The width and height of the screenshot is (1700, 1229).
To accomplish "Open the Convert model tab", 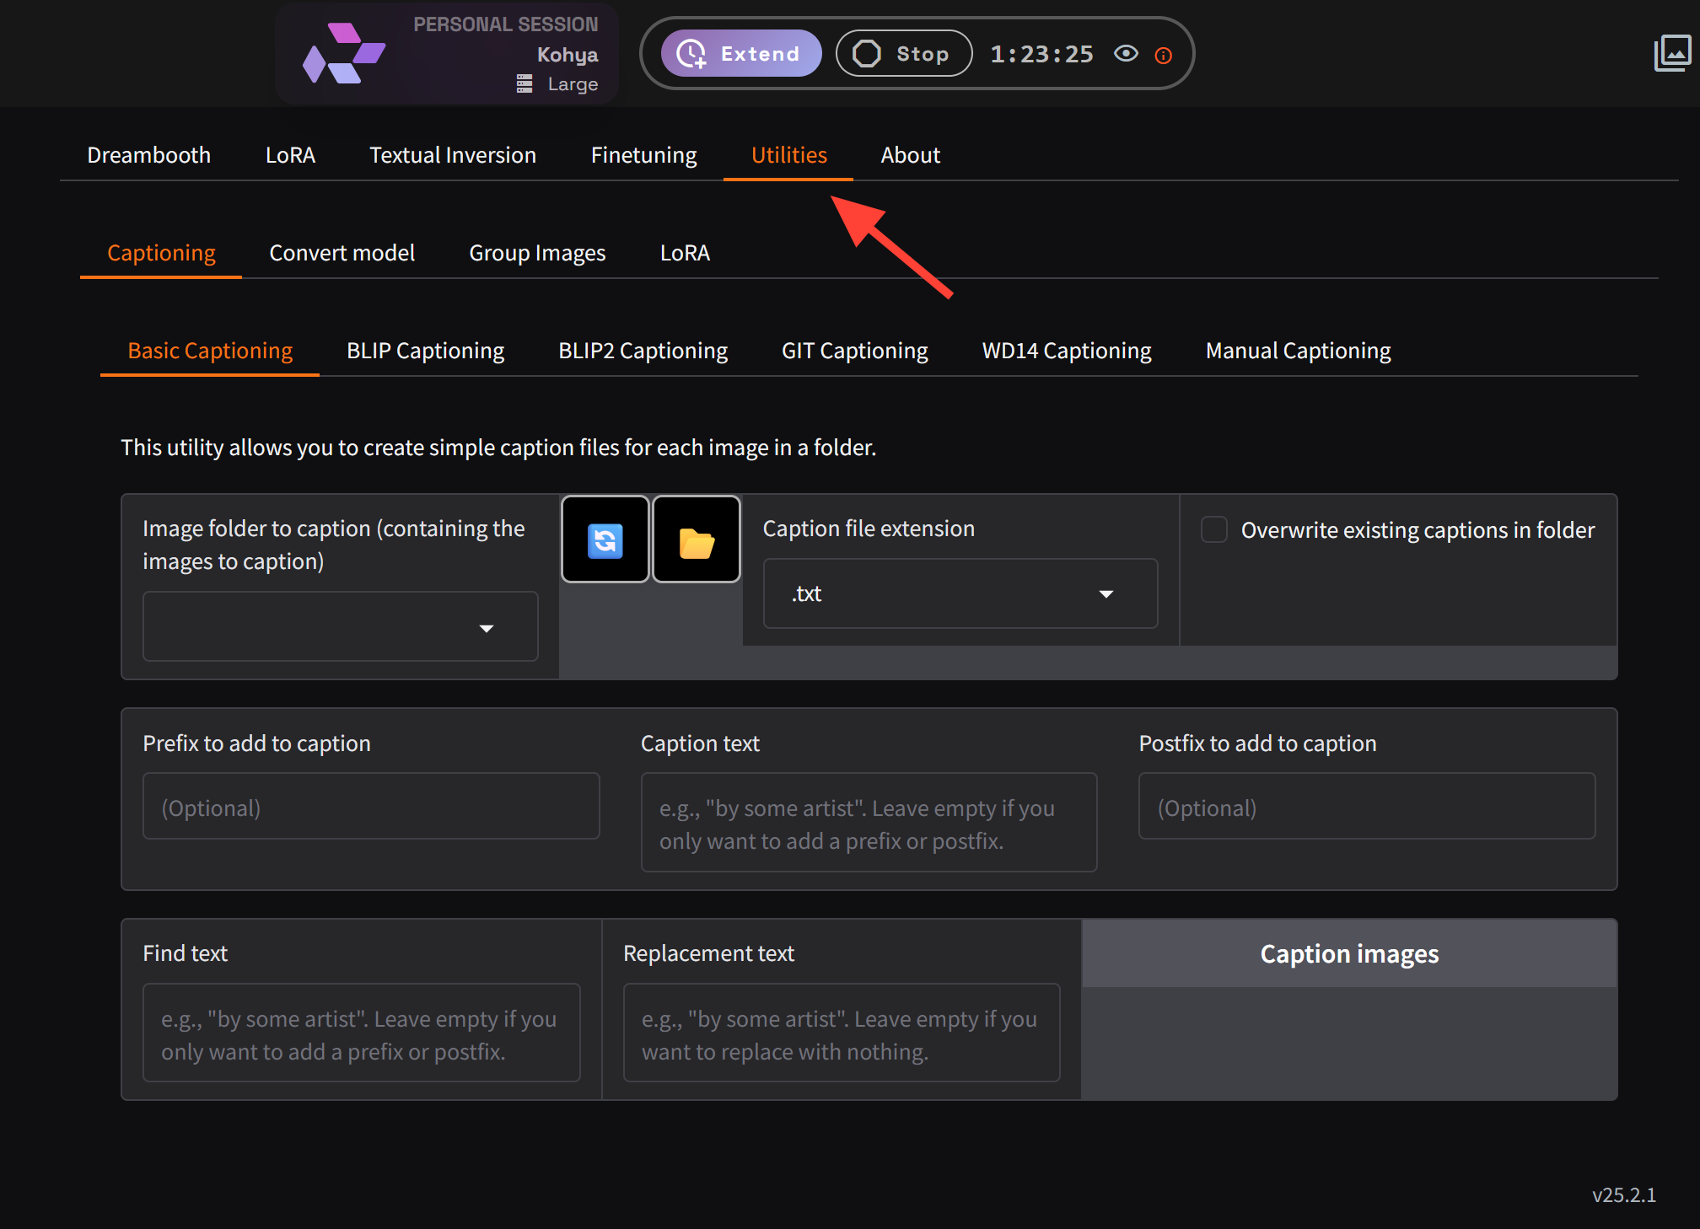I will [x=342, y=253].
